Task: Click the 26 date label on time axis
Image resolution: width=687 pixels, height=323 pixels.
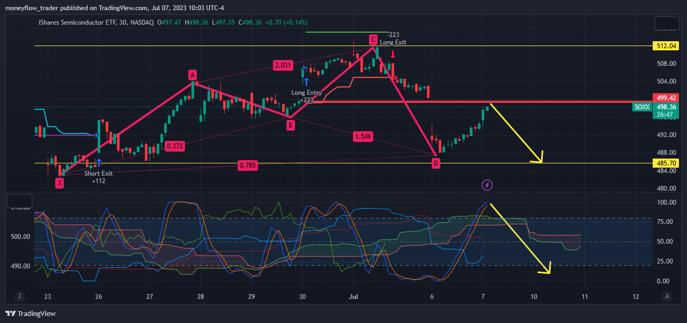Action: pos(98,296)
